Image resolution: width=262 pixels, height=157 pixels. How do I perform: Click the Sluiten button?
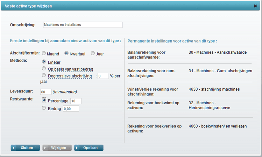tap(25, 148)
